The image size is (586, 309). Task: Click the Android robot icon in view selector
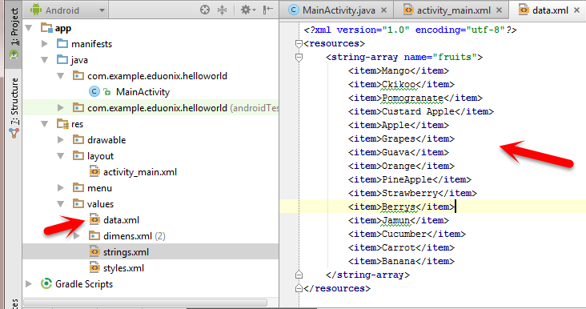36,10
